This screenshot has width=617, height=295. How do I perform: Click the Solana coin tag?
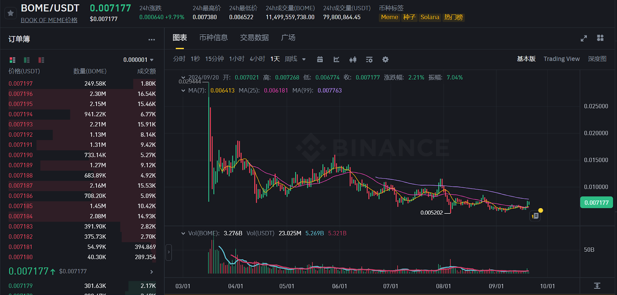coord(430,17)
